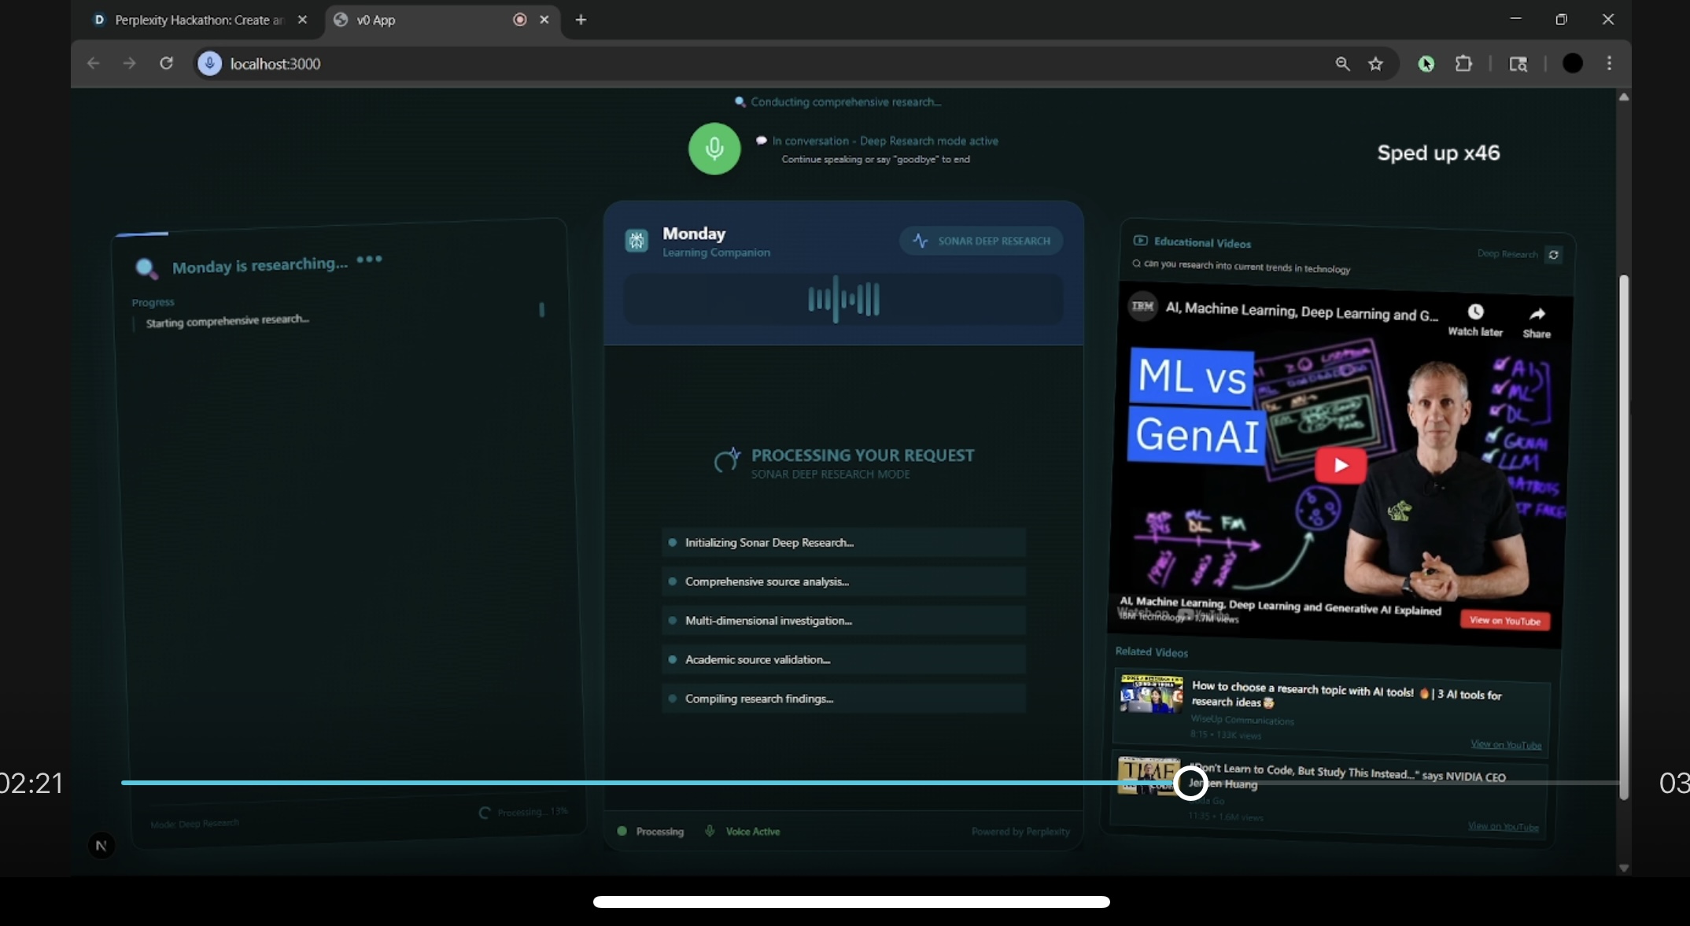Viewport: 1690px width, 926px height.
Task: Click the video playback scrubber handle
Action: (1190, 783)
